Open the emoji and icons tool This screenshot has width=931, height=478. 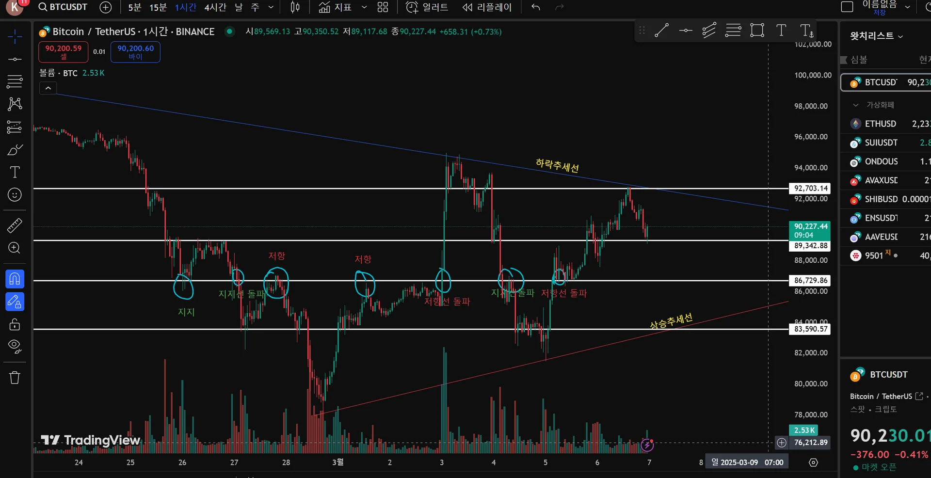click(x=15, y=195)
